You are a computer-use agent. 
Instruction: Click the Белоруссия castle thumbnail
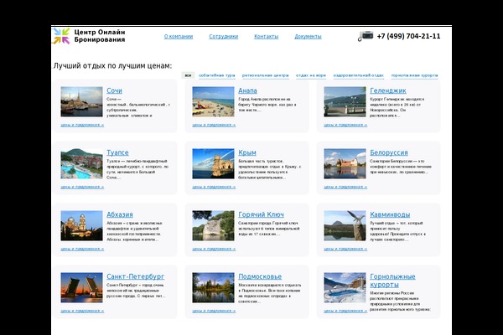coord(345,163)
